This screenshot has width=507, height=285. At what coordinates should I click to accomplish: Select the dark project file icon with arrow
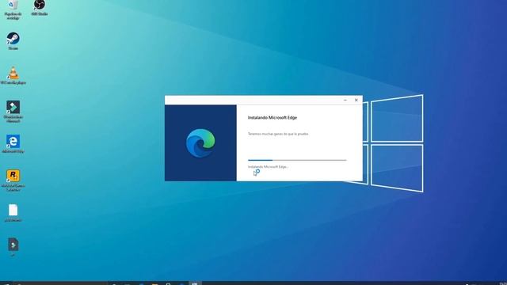(x=13, y=246)
